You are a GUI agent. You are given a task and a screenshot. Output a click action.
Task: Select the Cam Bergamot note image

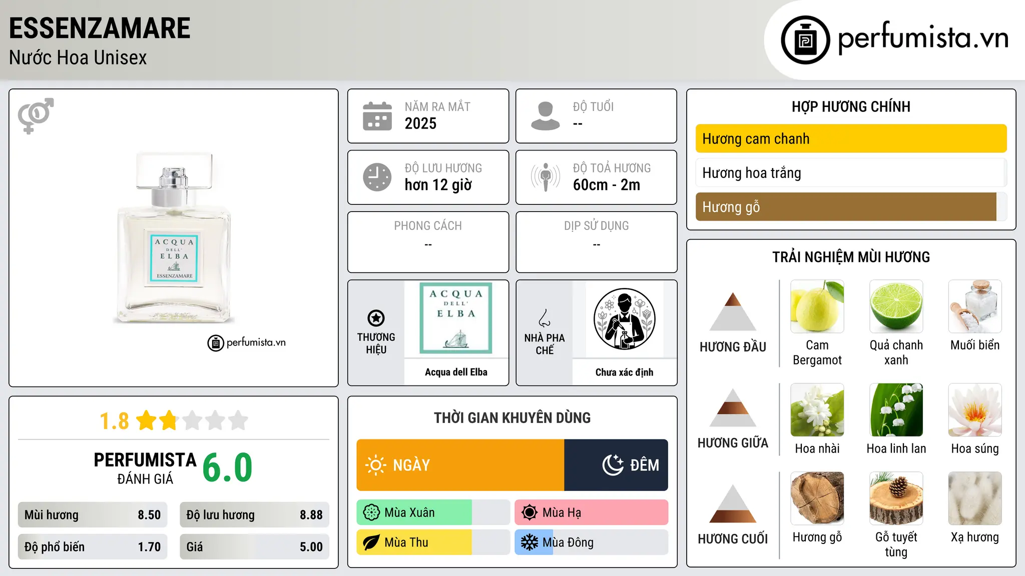point(817,306)
